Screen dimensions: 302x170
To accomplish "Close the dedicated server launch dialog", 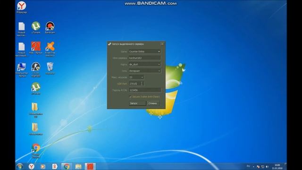I will pyautogui.click(x=162, y=44).
